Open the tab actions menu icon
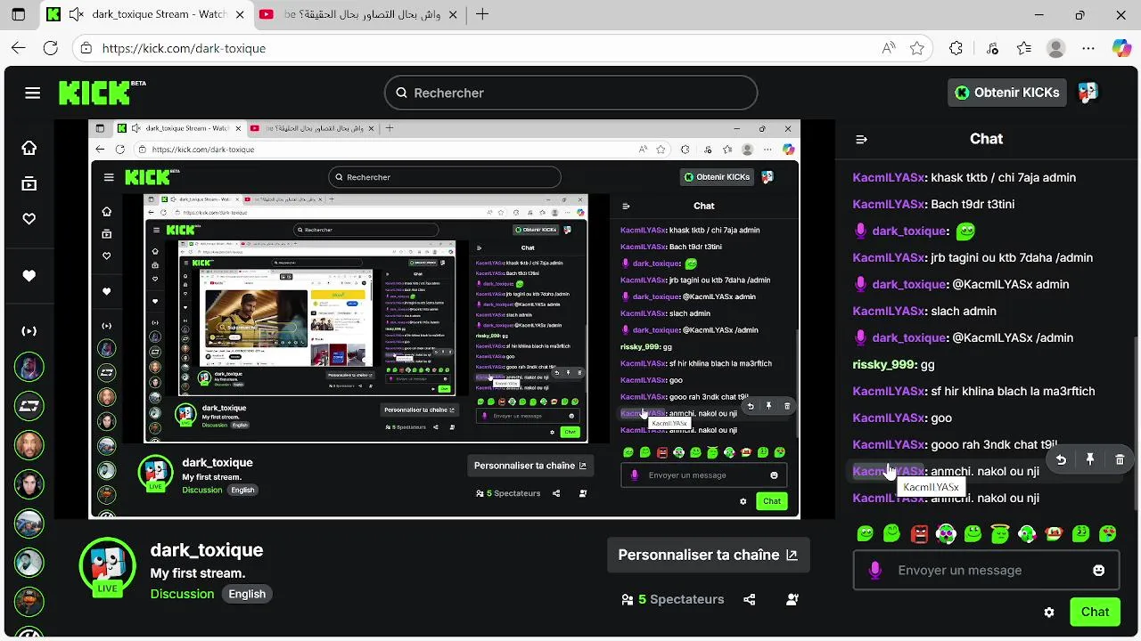 tap(19, 14)
